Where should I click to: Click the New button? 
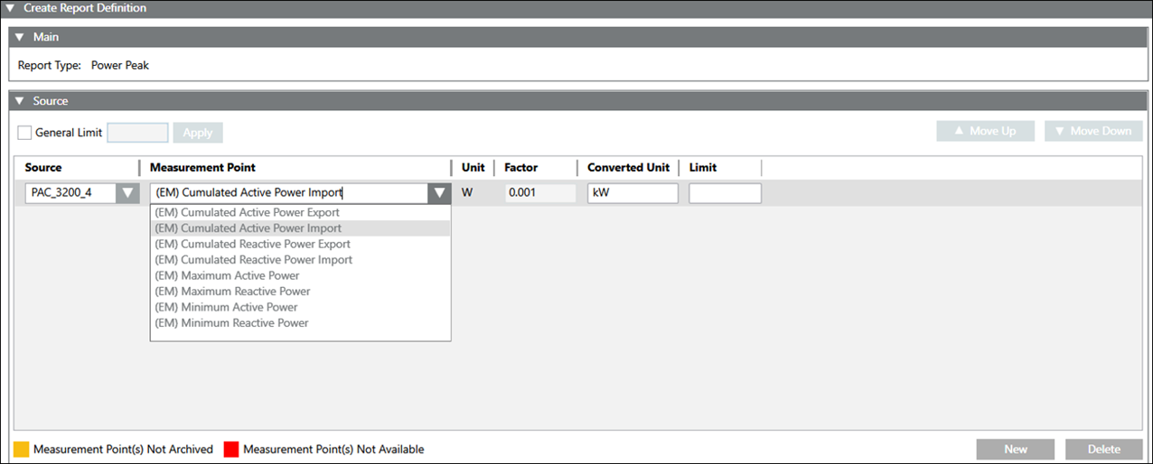1016,449
